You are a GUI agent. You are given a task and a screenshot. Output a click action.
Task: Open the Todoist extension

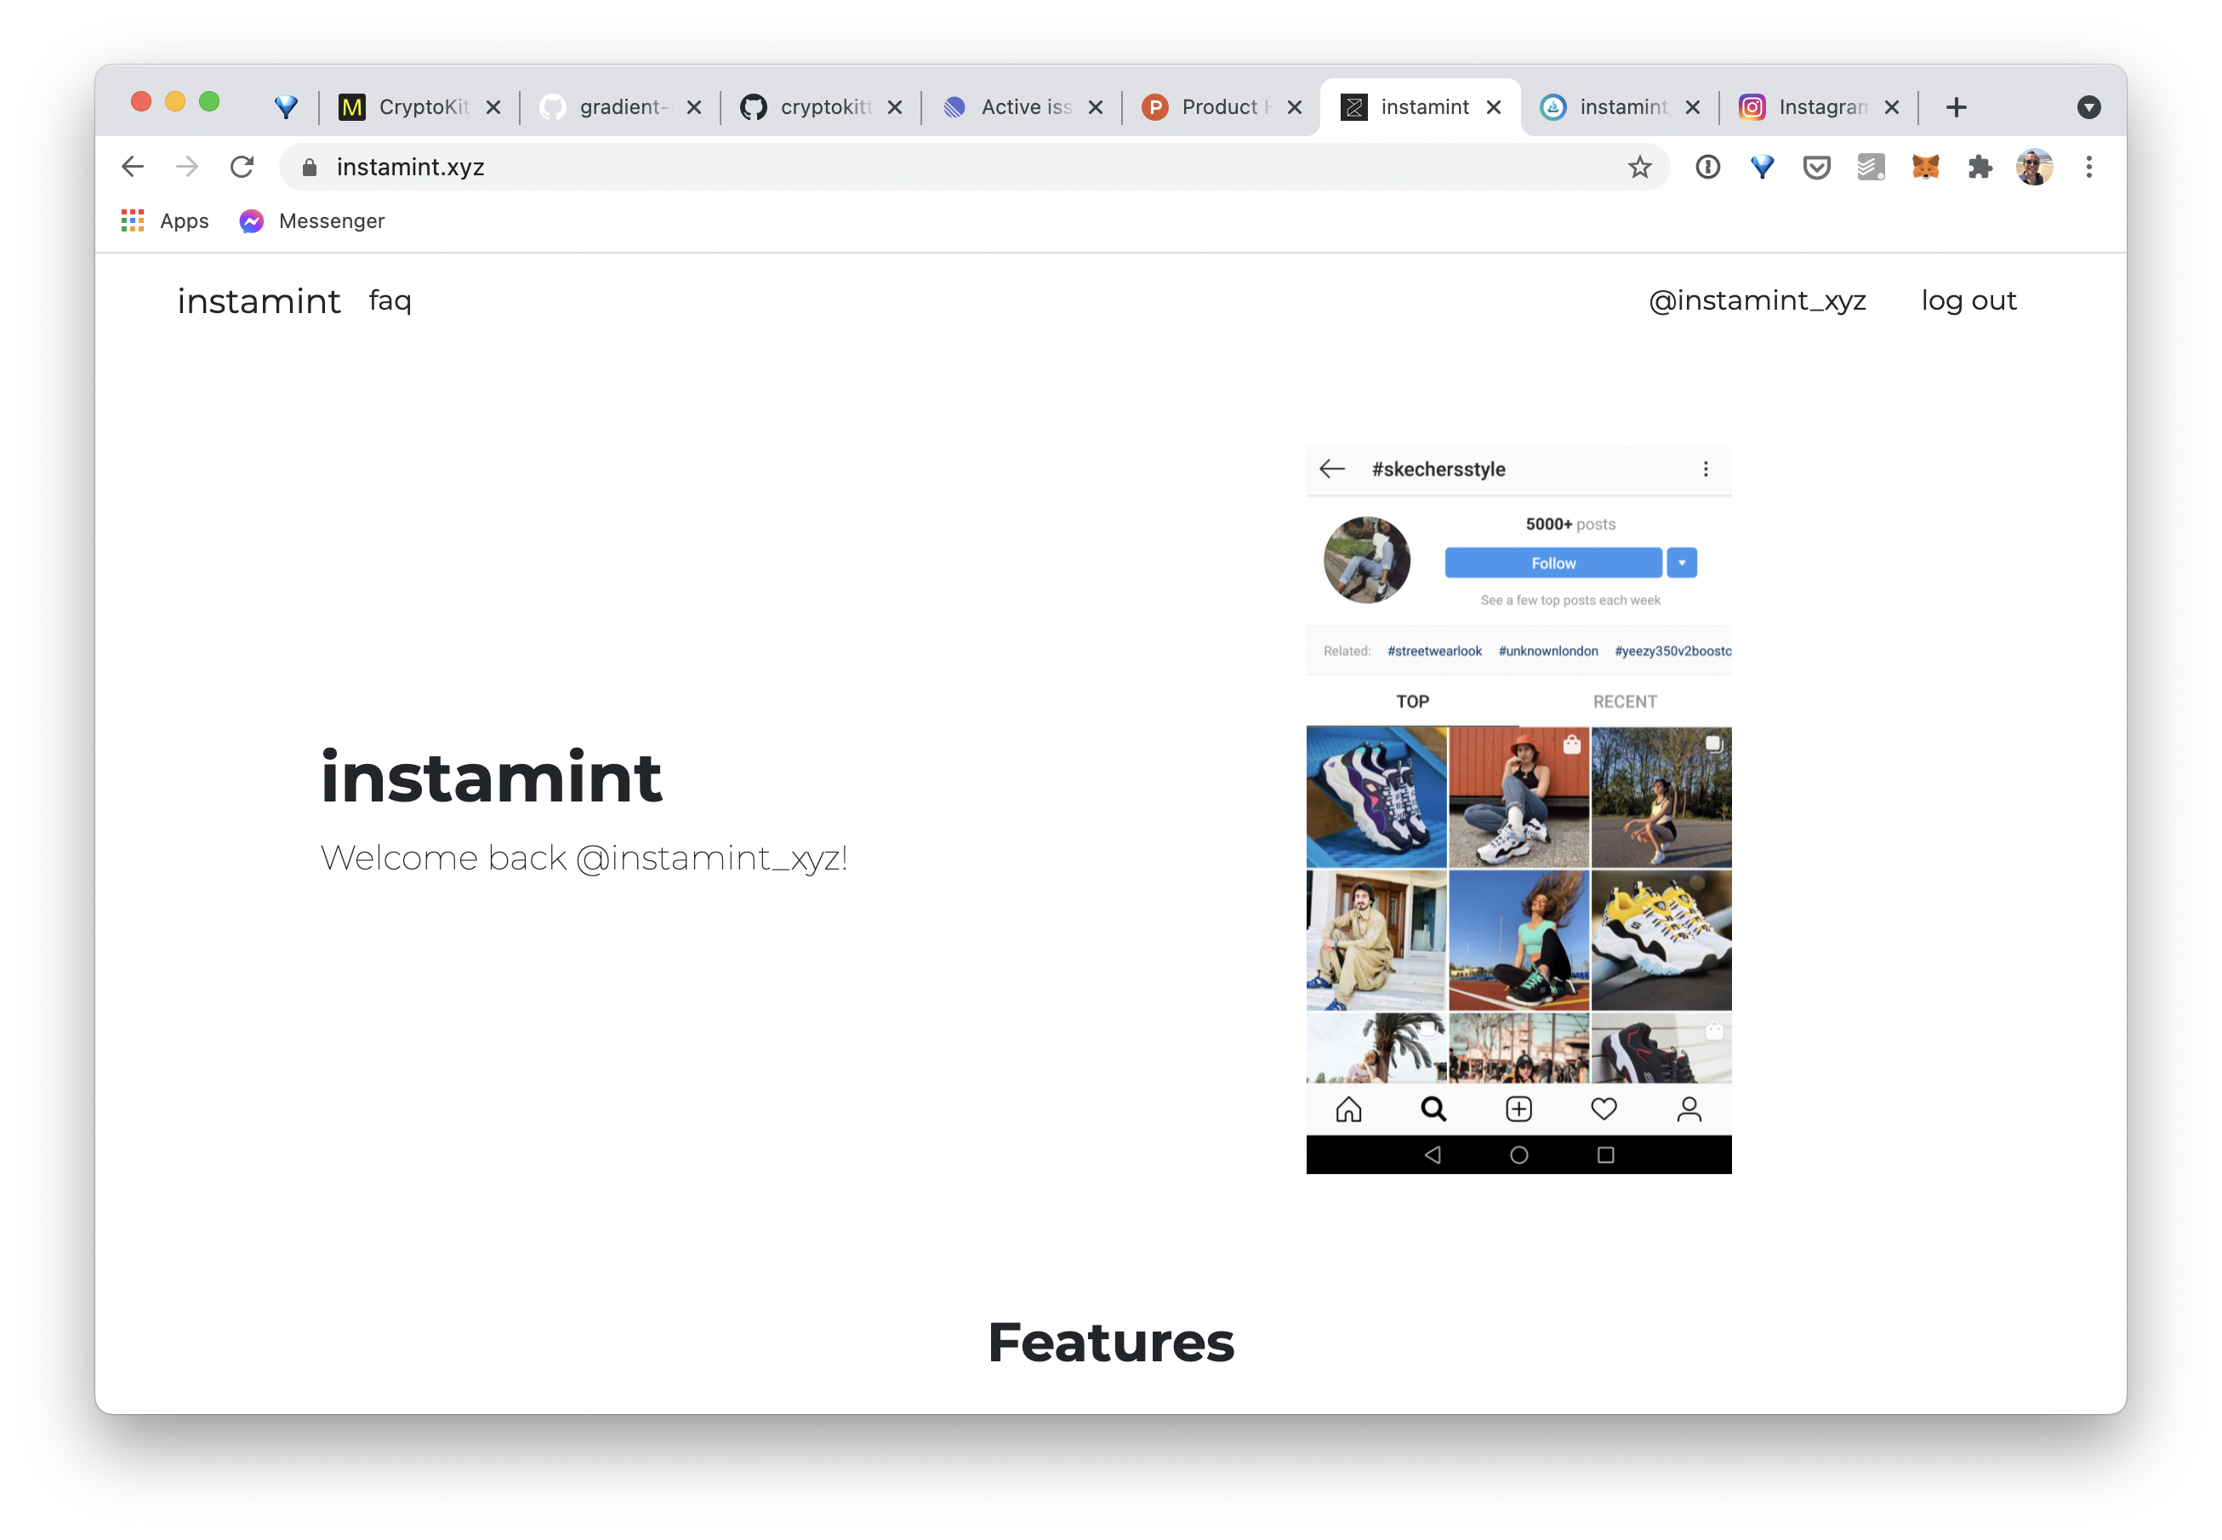(1870, 166)
